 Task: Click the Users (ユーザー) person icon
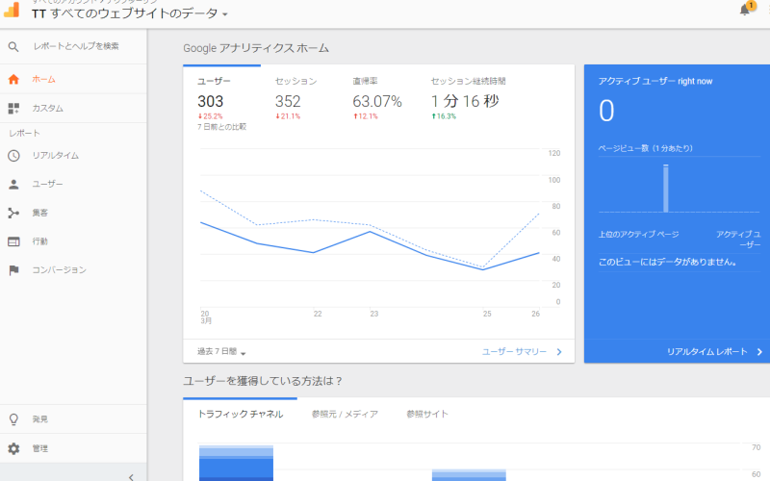coord(13,184)
